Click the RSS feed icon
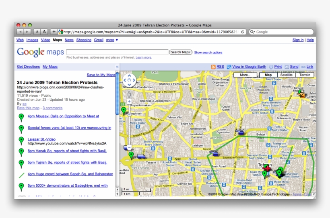Screen dimensions: 330x218 [x=213, y=67]
